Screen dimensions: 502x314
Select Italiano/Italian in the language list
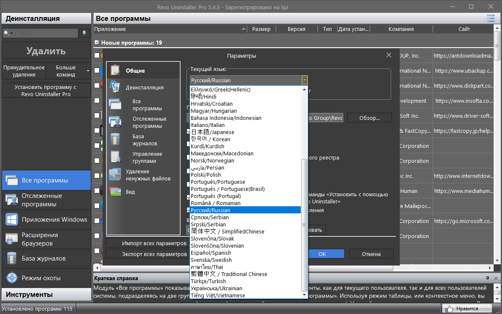[207, 125]
